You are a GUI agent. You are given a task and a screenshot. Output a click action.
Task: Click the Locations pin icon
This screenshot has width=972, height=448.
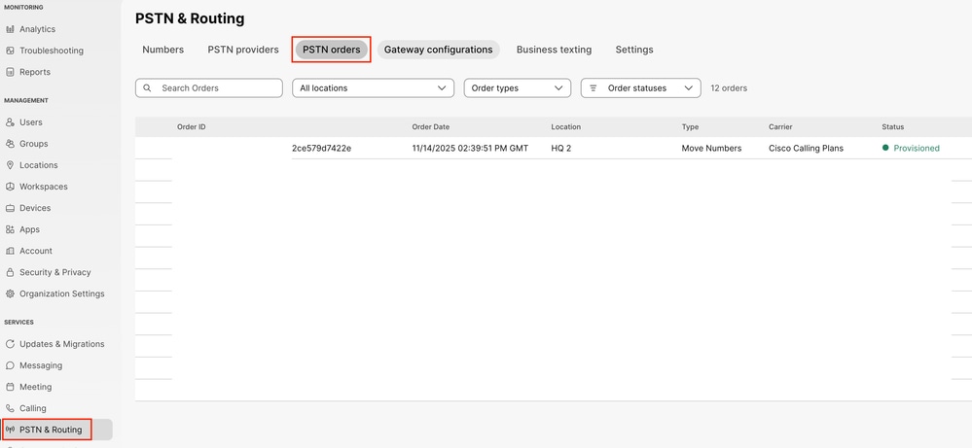pos(10,165)
